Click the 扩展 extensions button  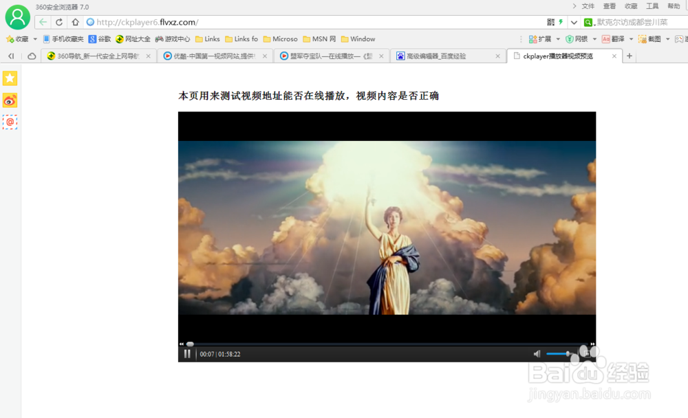coord(540,39)
